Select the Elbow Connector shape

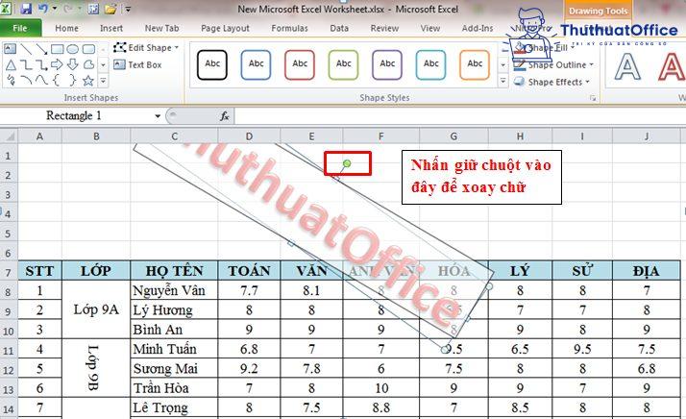26,65
